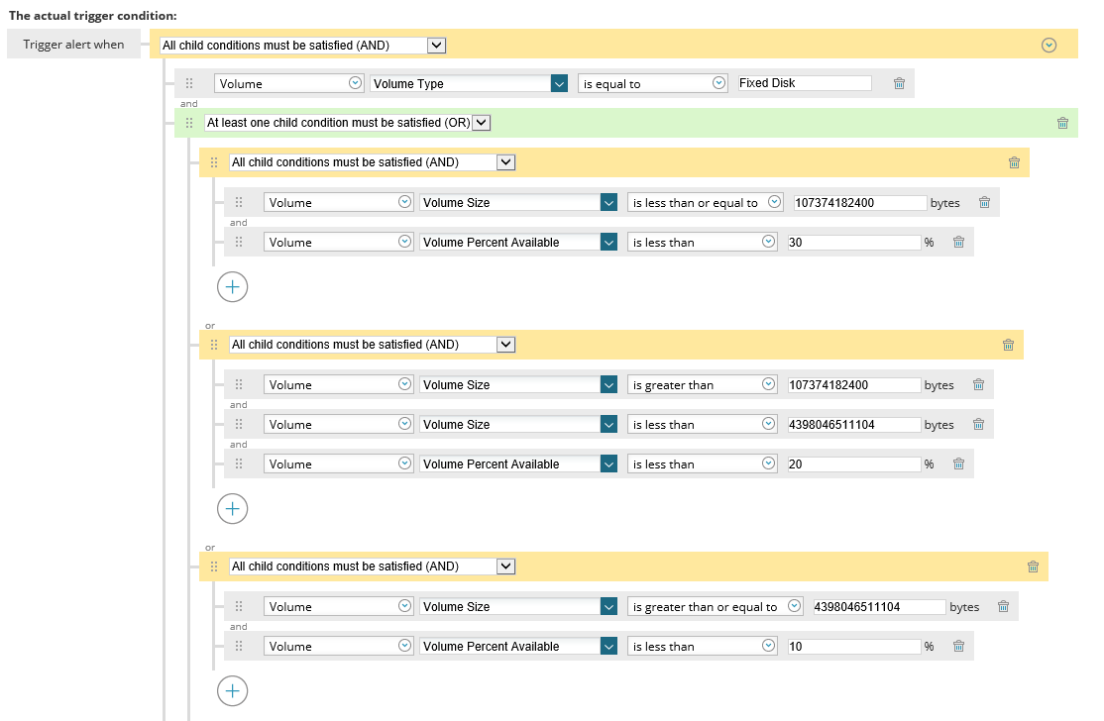
Task: Click the 'is greater than or equal to' dropdown
Action: coord(794,607)
